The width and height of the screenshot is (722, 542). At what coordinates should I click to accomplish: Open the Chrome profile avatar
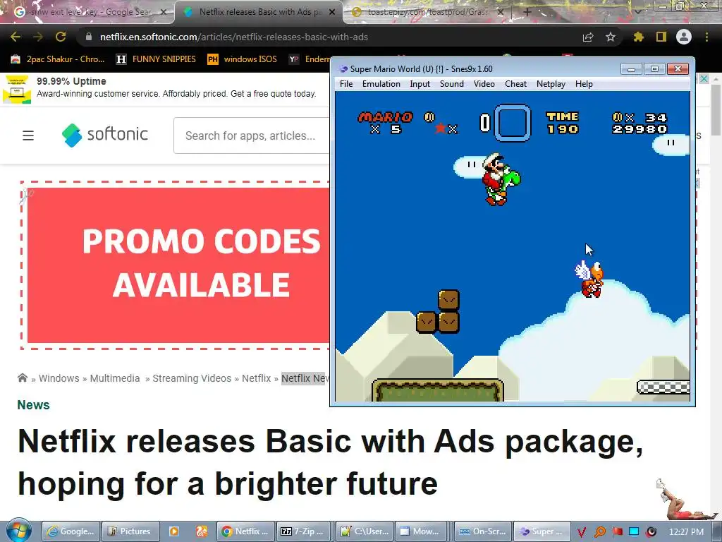684,37
